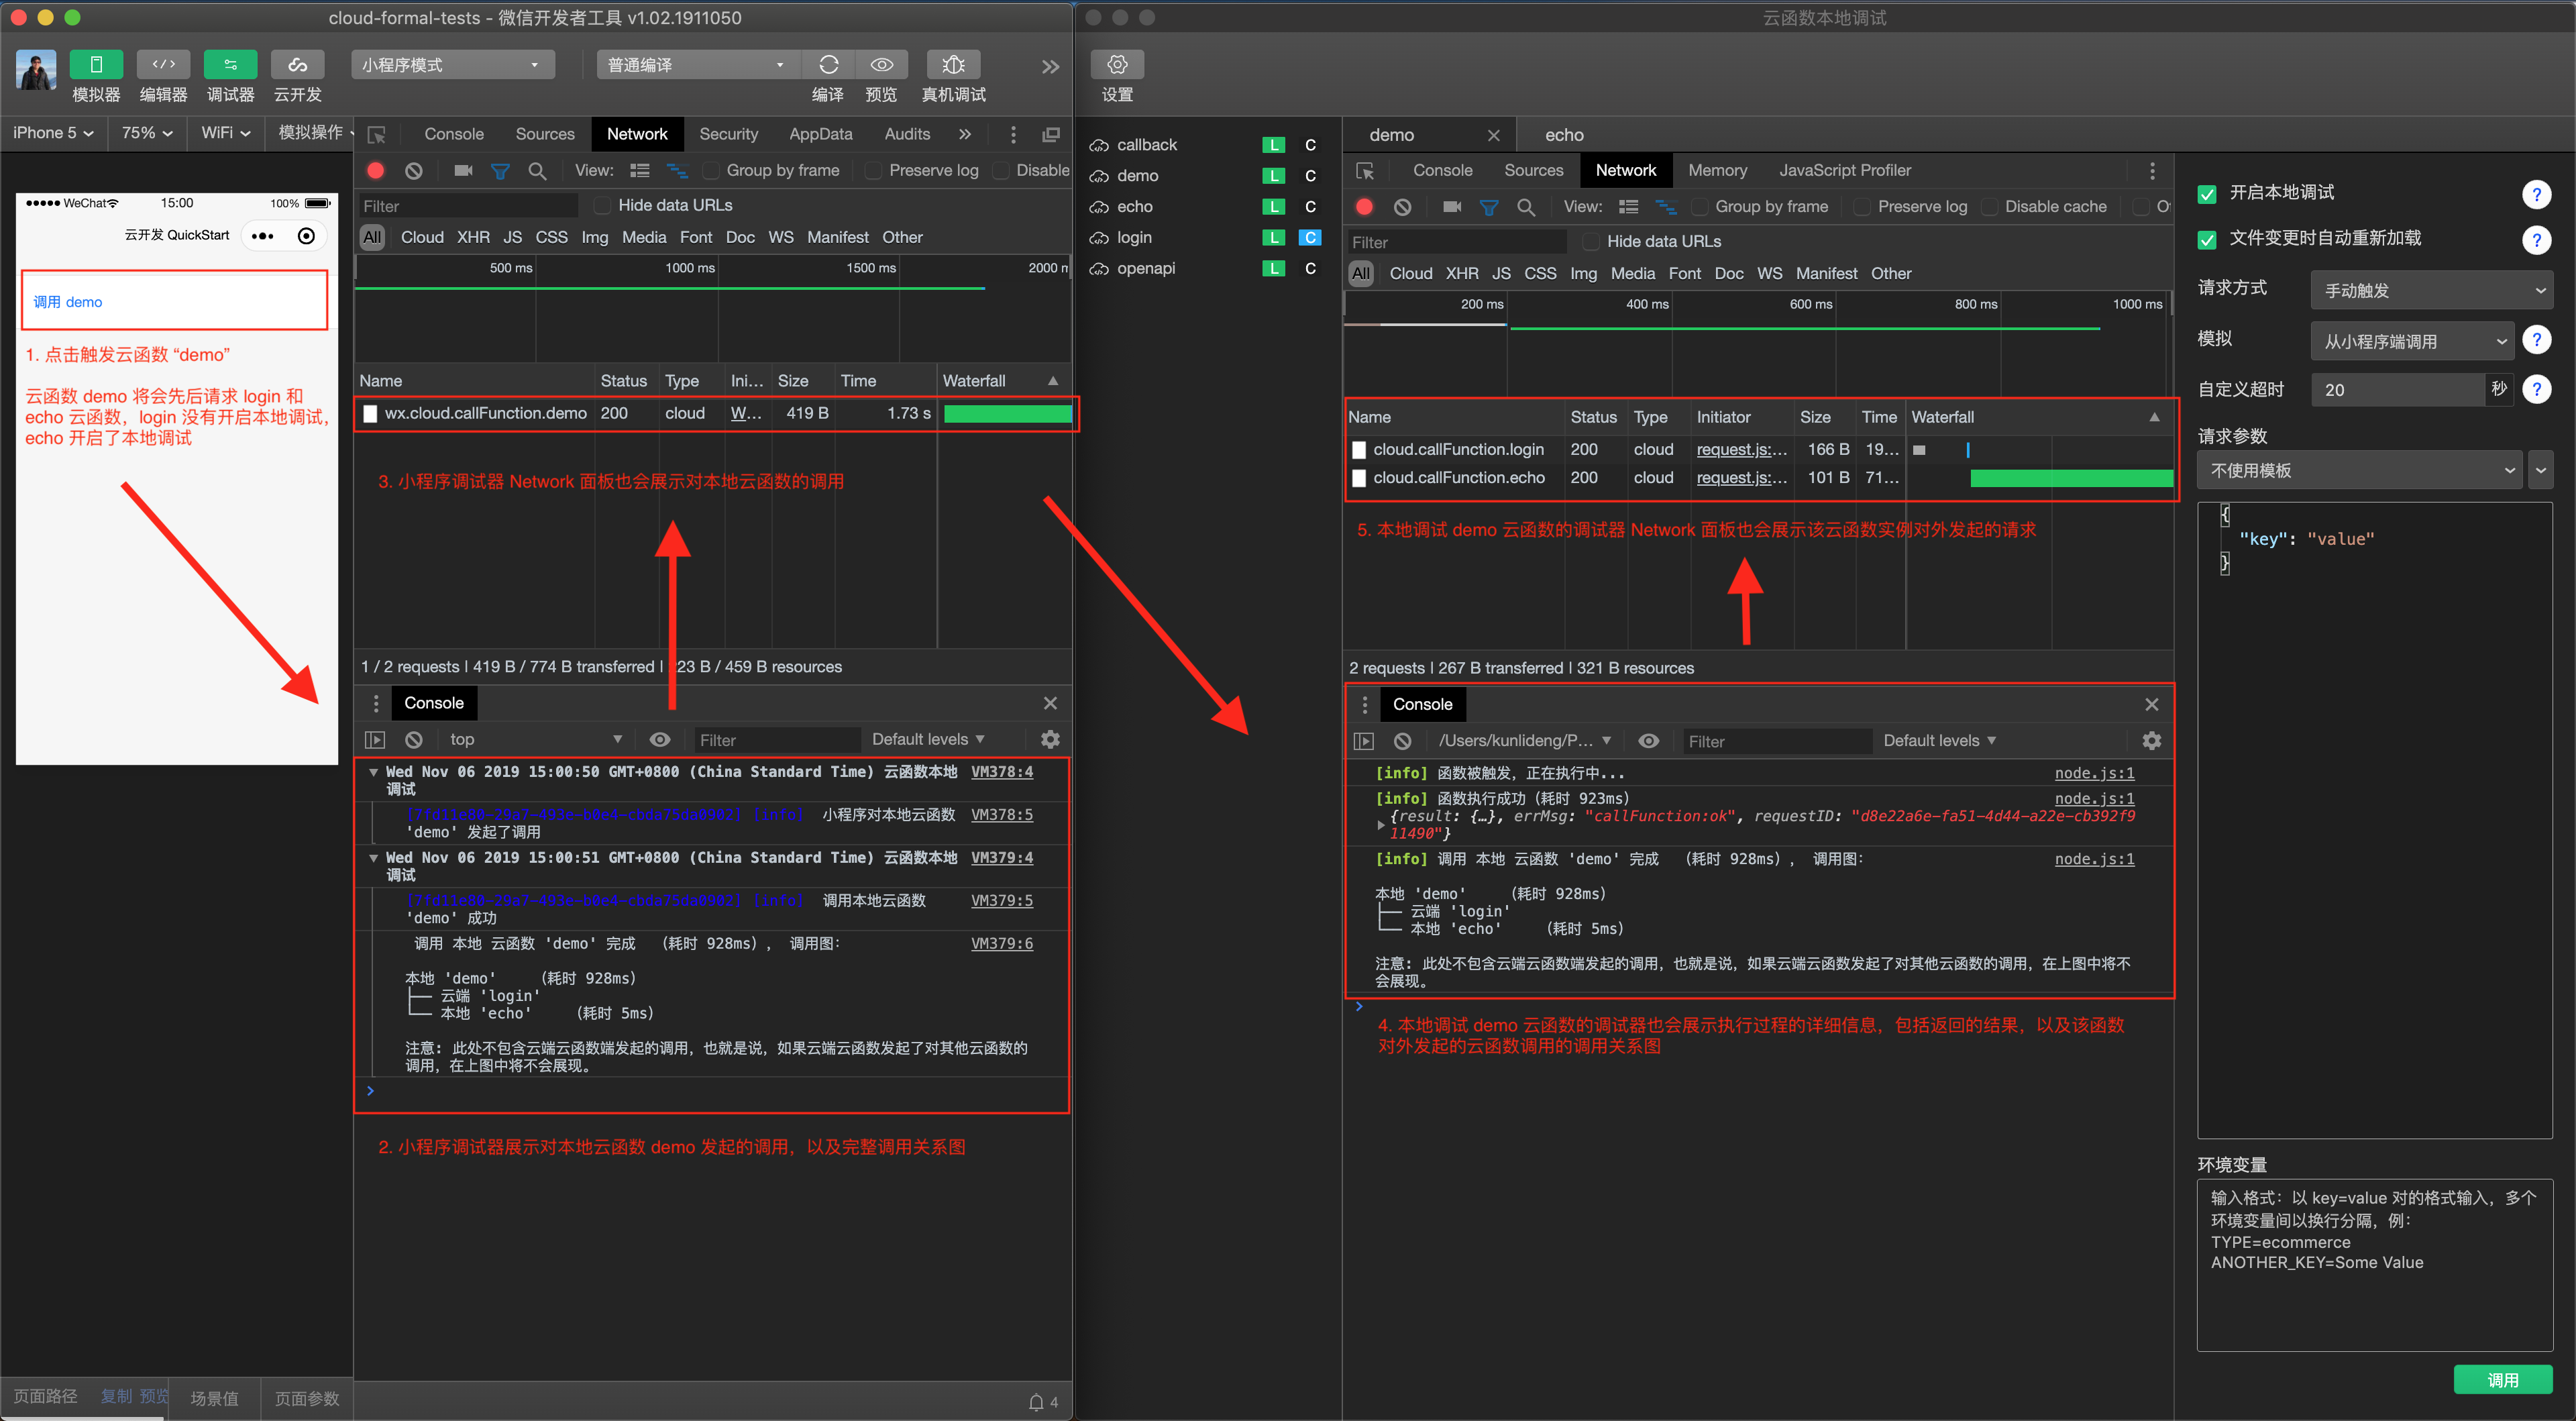Click the green invoke (调用) button
2576x1421 pixels.
coord(2502,1380)
